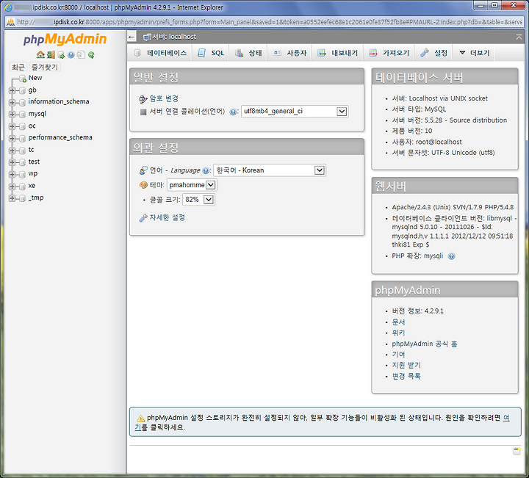The height and width of the screenshot is (478, 529).
Task: Click the New database icon in tree
Action: point(23,79)
